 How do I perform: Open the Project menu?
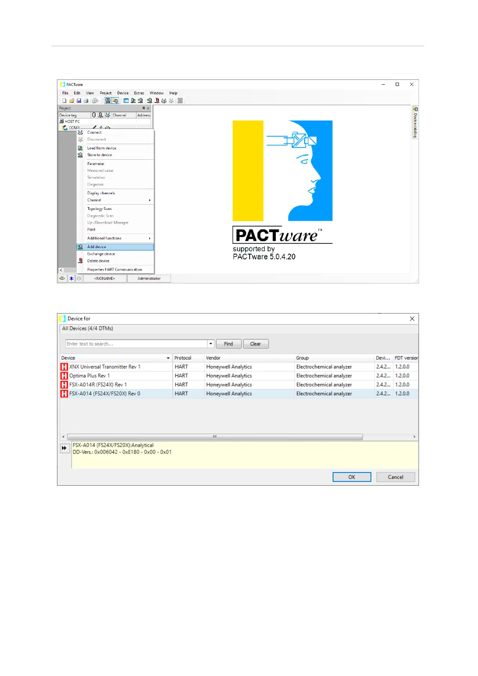coord(106,93)
